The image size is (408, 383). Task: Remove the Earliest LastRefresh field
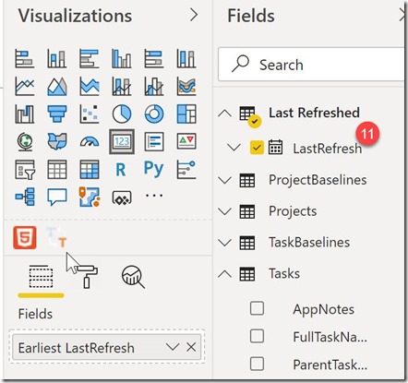[191, 347]
